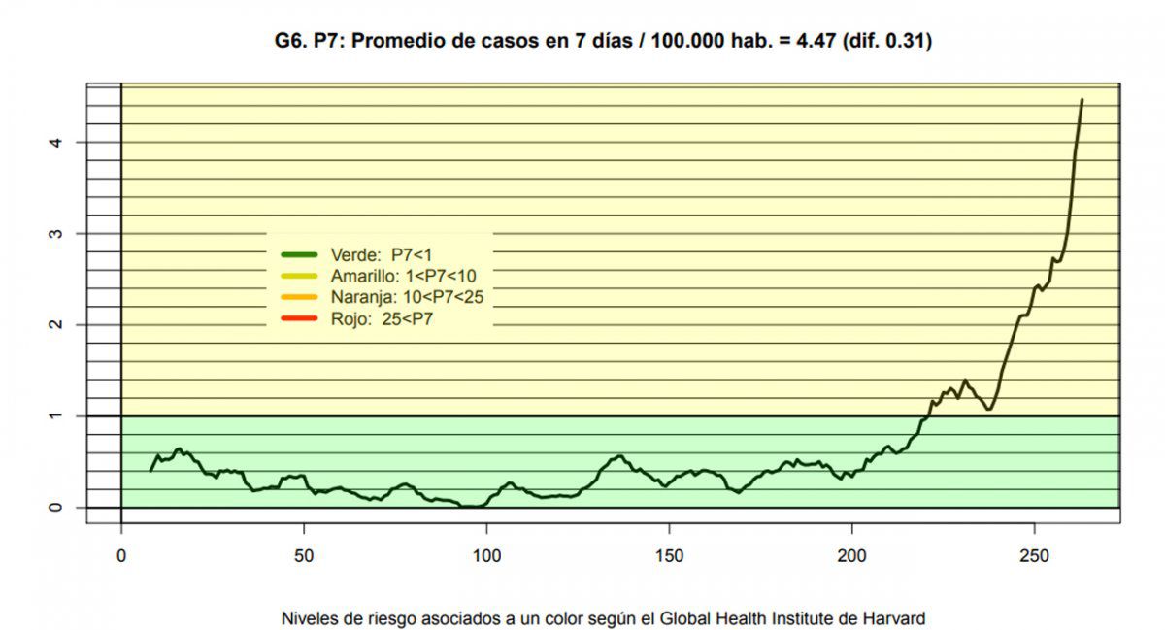1165x630 pixels.
Task: Click the peak endpoint of the curve
Action: pos(1082,100)
